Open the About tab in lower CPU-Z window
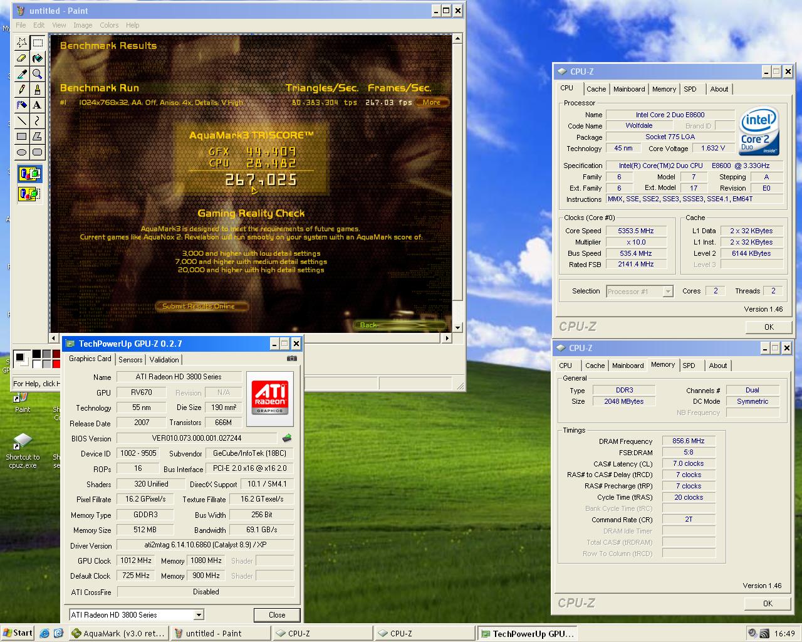Screen dimensions: 802x642 point(718,366)
